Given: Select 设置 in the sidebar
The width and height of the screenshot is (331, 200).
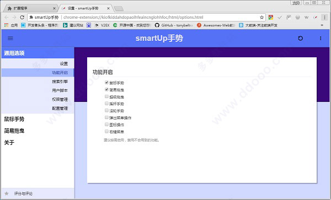Looking at the screenshot, I should click(x=38, y=63).
